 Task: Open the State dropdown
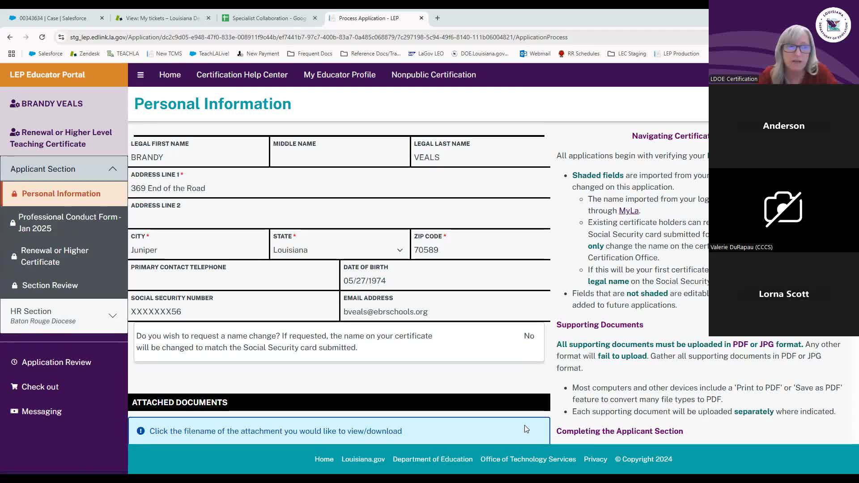pyautogui.click(x=400, y=250)
